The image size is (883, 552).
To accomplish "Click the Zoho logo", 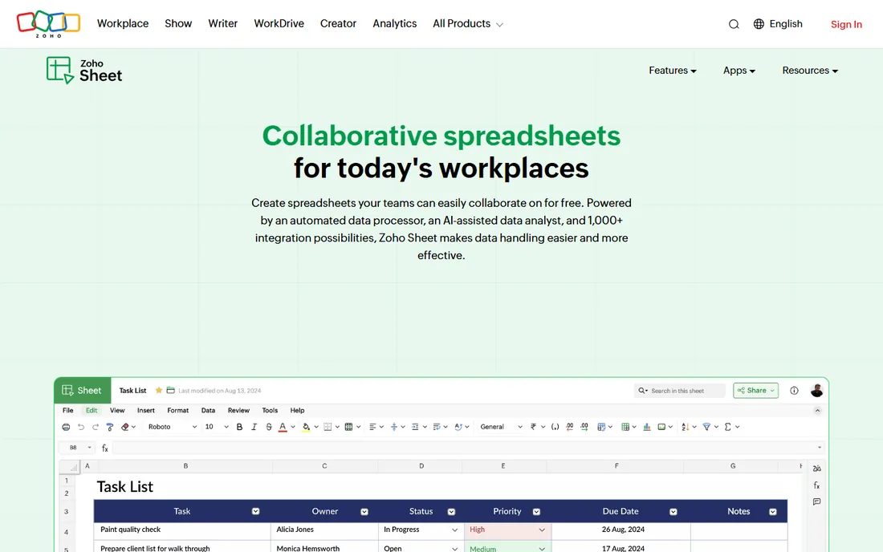I will [x=48, y=24].
